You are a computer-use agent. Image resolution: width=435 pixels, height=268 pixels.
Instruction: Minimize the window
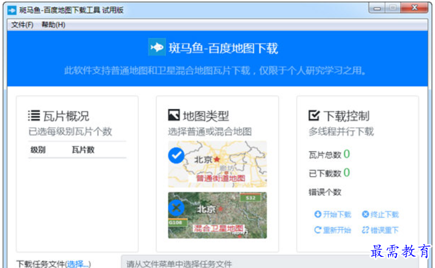[377, 8]
